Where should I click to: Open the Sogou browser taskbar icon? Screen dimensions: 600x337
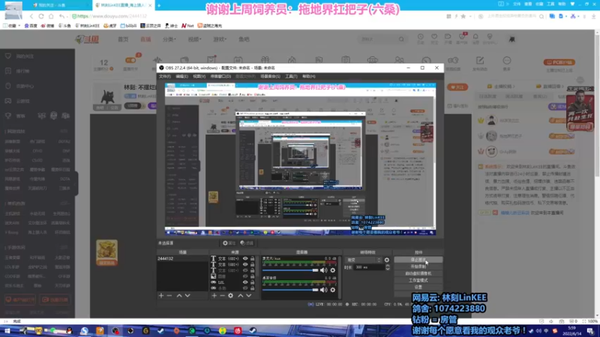coord(84,331)
